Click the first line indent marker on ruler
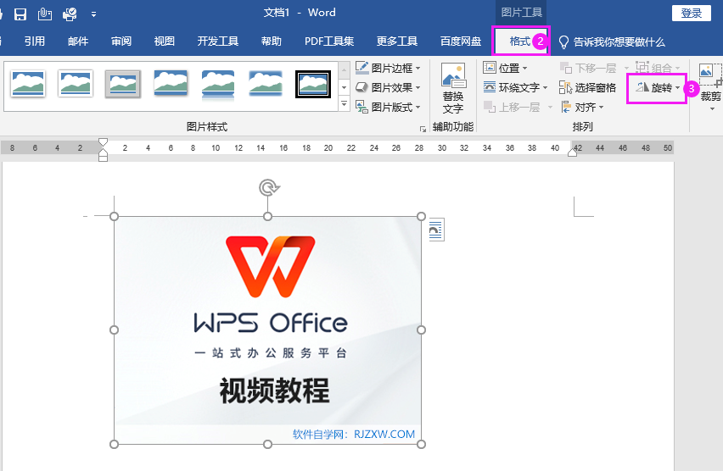Screen dimensions: 723x471 pyautogui.click(x=104, y=141)
